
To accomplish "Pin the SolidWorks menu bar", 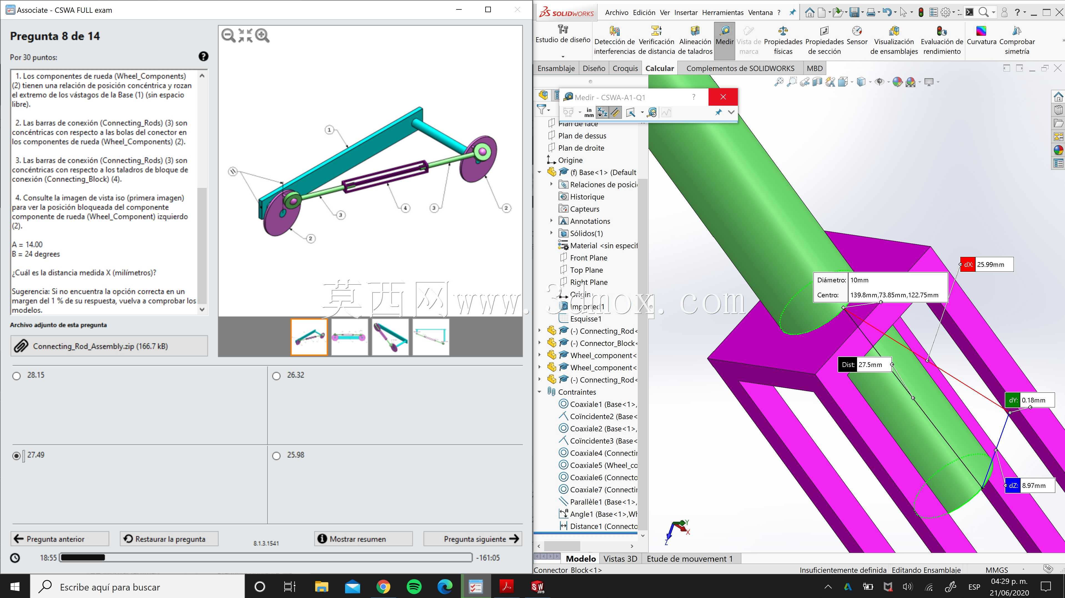I will click(x=792, y=12).
